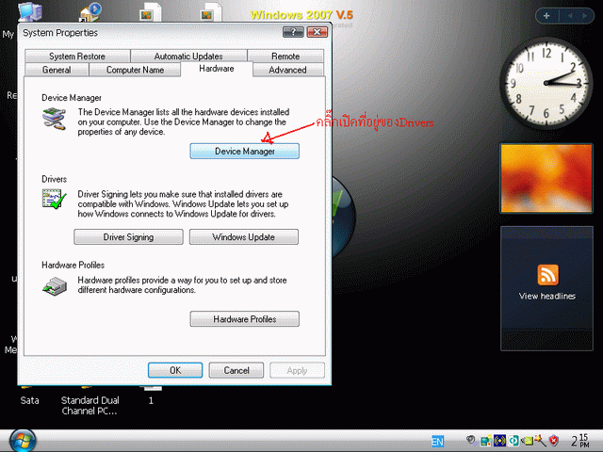Click View headlines in feed gadget

click(x=546, y=296)
